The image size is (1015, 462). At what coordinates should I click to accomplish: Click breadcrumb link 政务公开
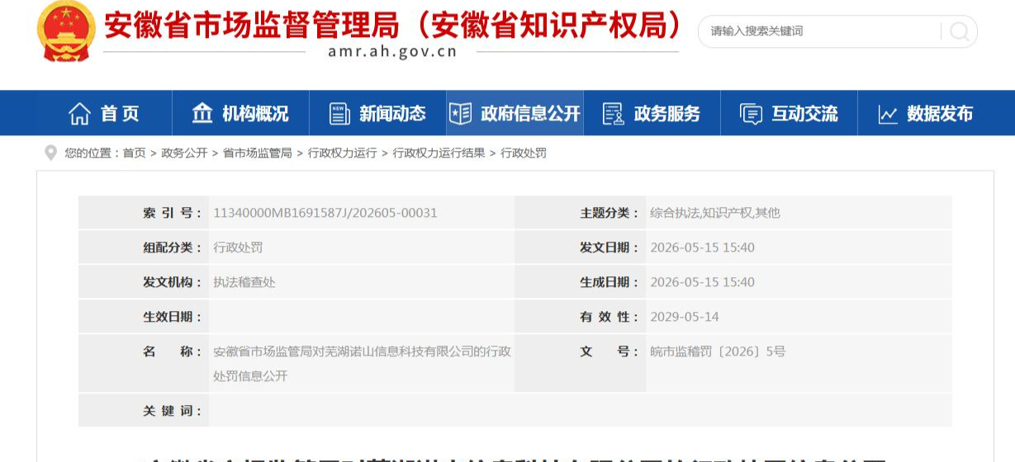(184, 153)
